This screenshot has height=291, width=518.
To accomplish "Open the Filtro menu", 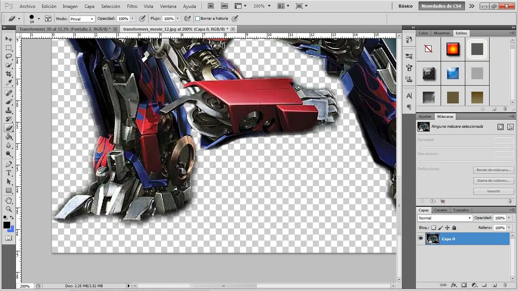I will 132,6.
